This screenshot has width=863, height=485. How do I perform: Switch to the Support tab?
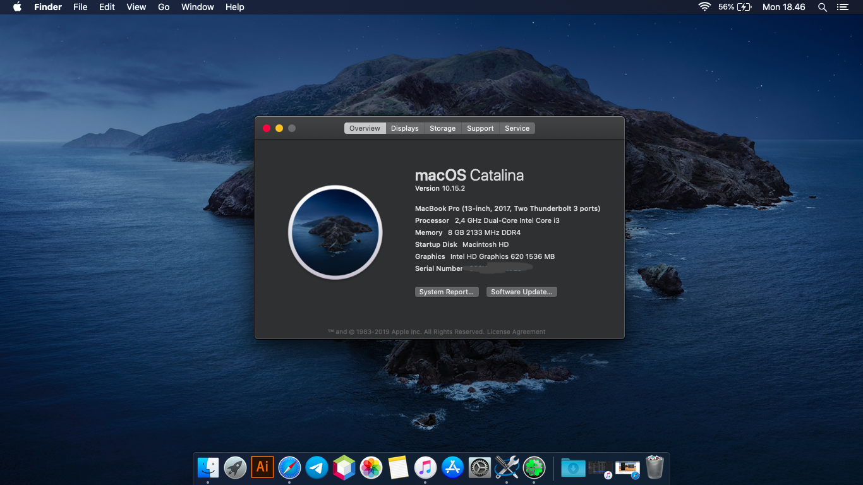coord(480,128)
